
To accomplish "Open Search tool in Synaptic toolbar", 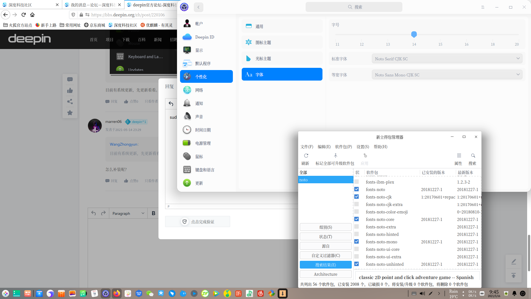I will (x=473, y=156).
